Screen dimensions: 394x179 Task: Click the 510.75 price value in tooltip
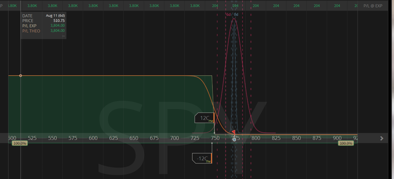click(59, 21)
